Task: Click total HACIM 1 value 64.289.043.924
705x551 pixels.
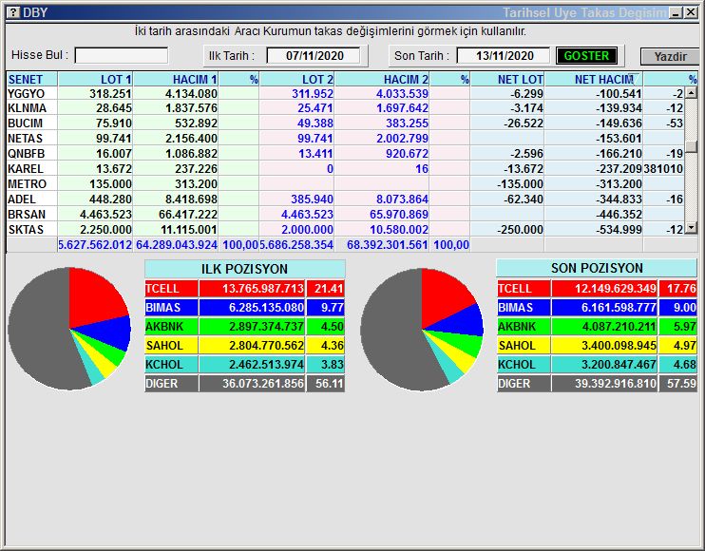Action: (x=177, y=245)
